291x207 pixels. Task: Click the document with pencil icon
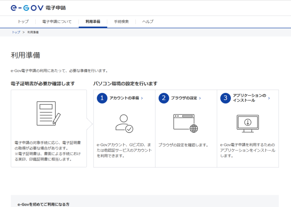point(49,113)
